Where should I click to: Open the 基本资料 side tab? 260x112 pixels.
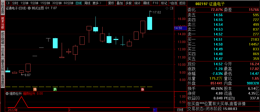(x=3, y=65)
